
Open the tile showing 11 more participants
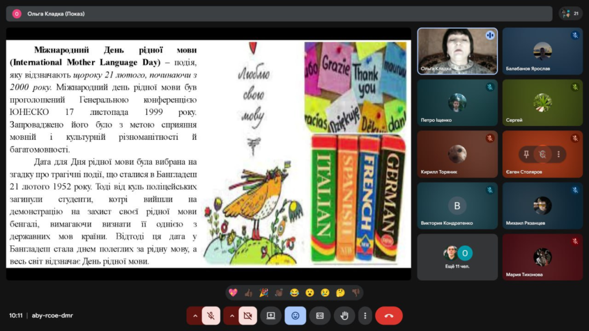[457, 256]
